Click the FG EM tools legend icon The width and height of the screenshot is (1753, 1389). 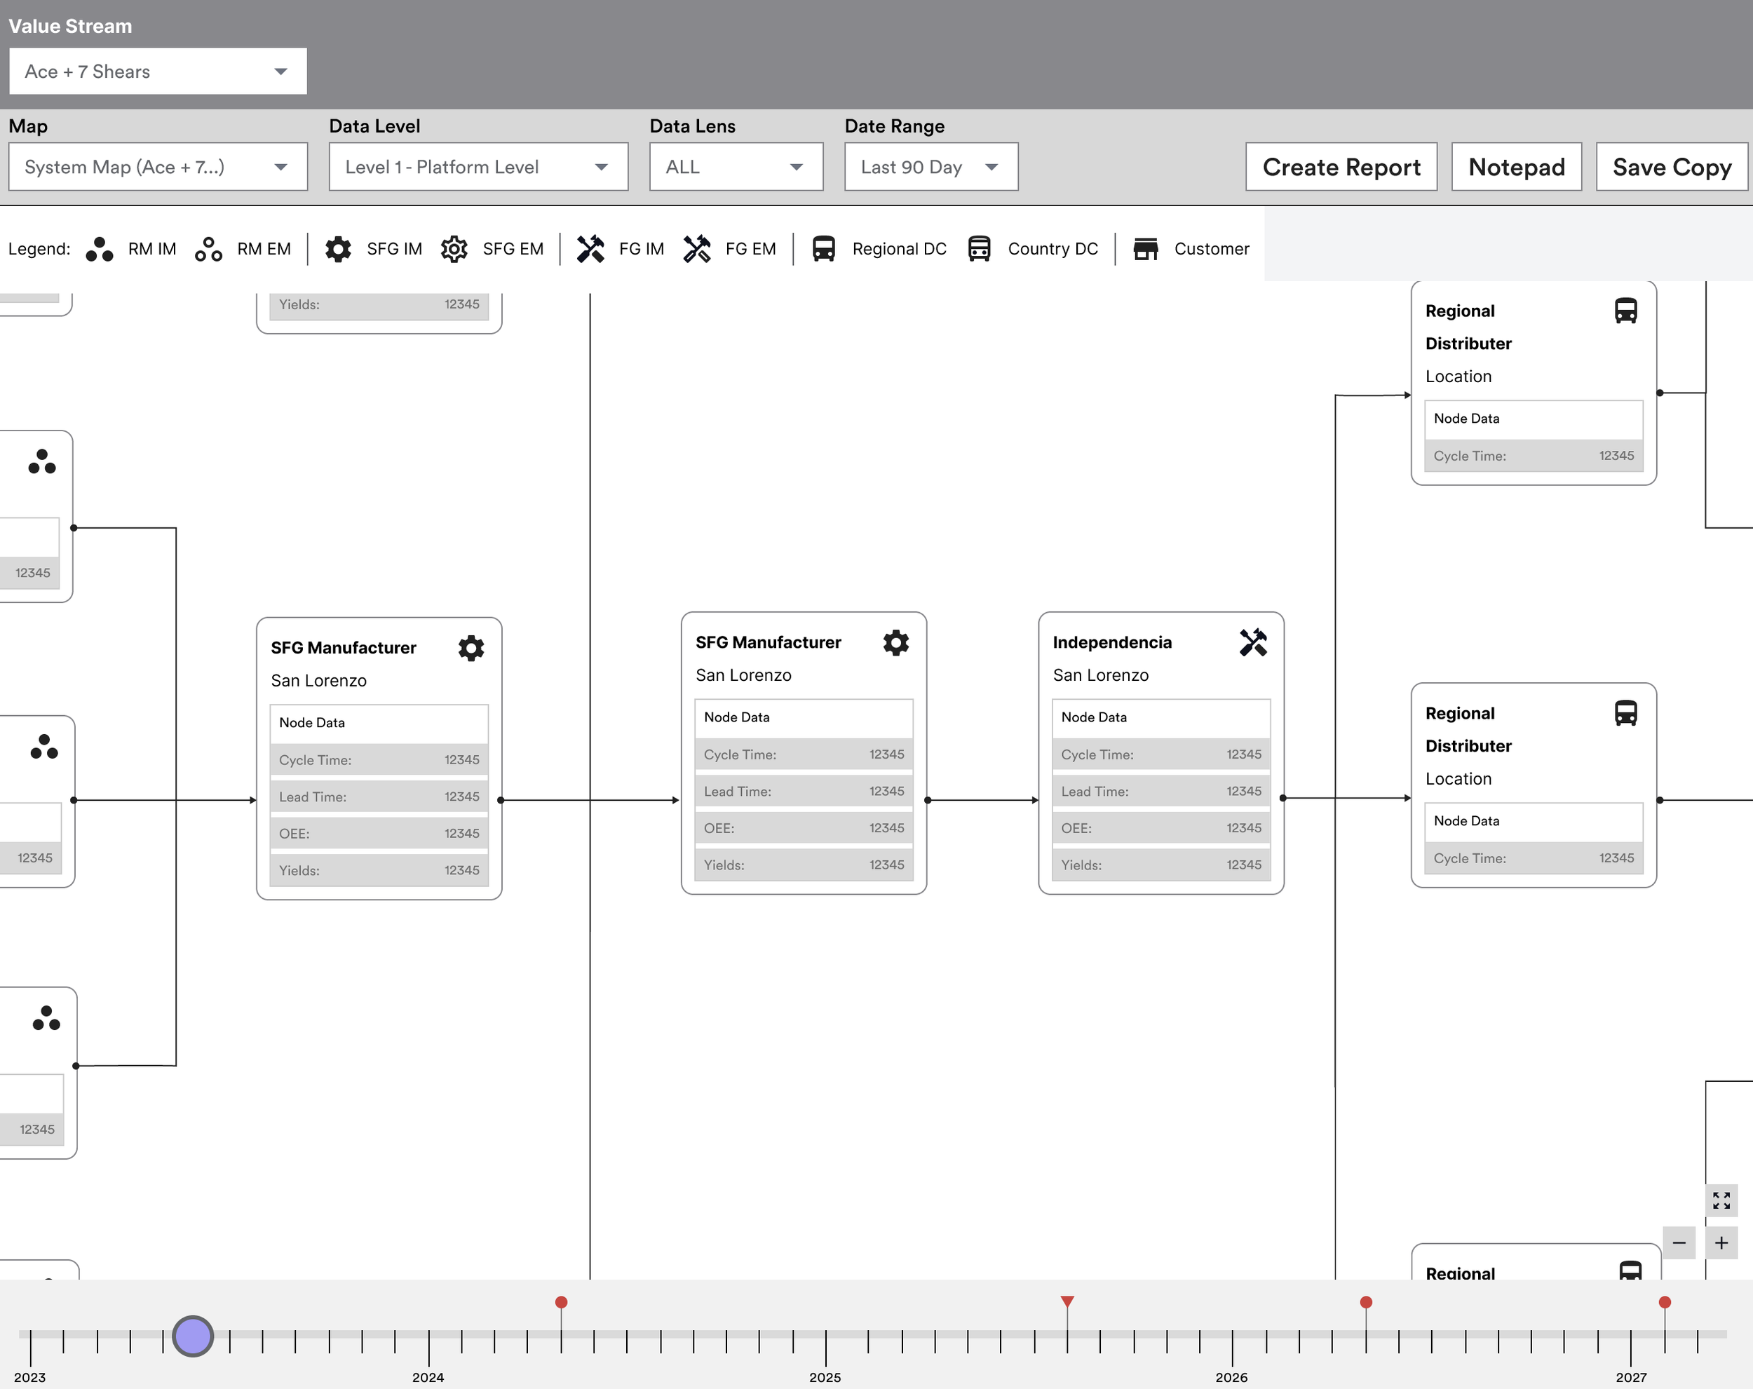pos(697,249)
